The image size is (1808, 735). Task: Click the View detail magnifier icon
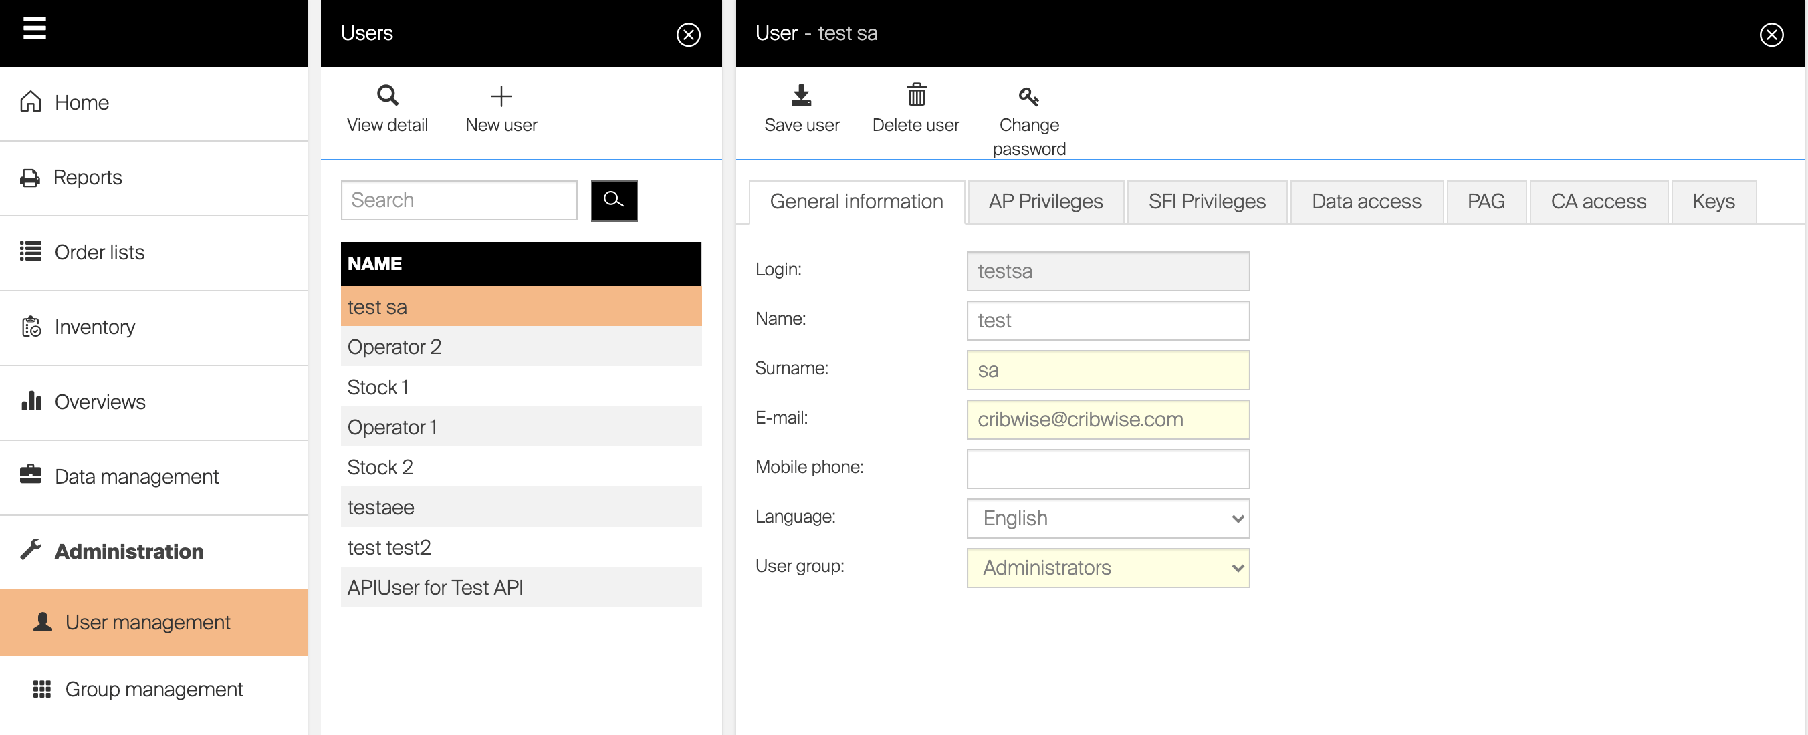387,96
